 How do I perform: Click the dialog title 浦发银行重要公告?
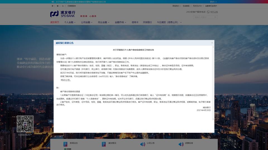click(64, 43)
